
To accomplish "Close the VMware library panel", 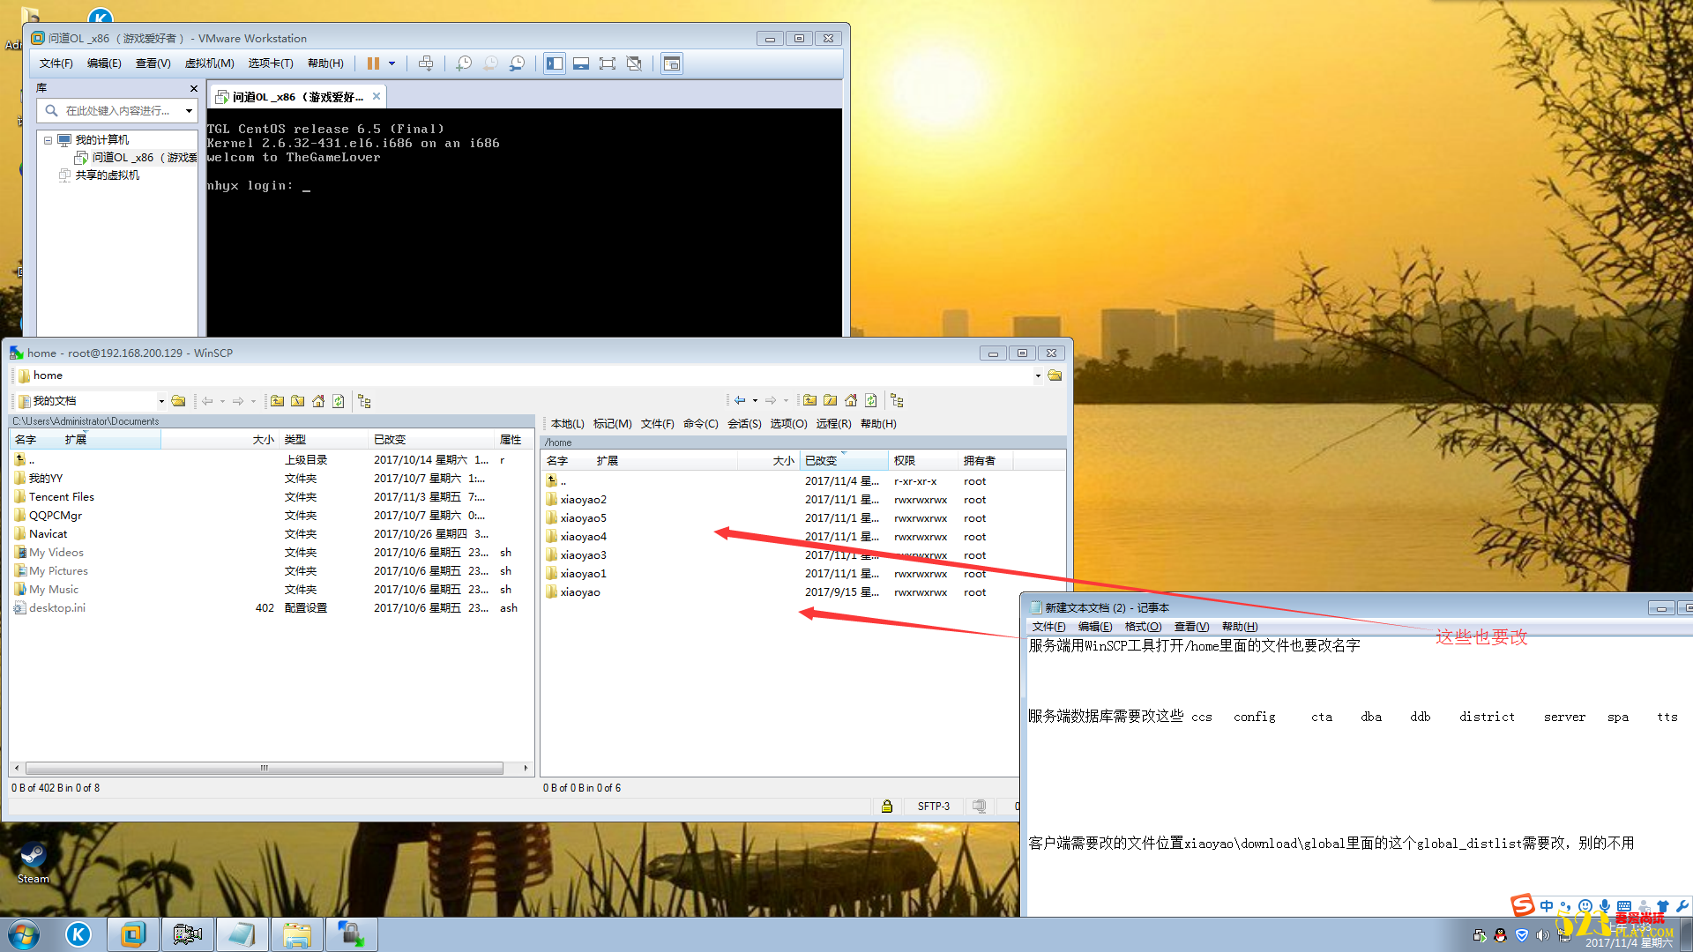I will pos(194,88).
